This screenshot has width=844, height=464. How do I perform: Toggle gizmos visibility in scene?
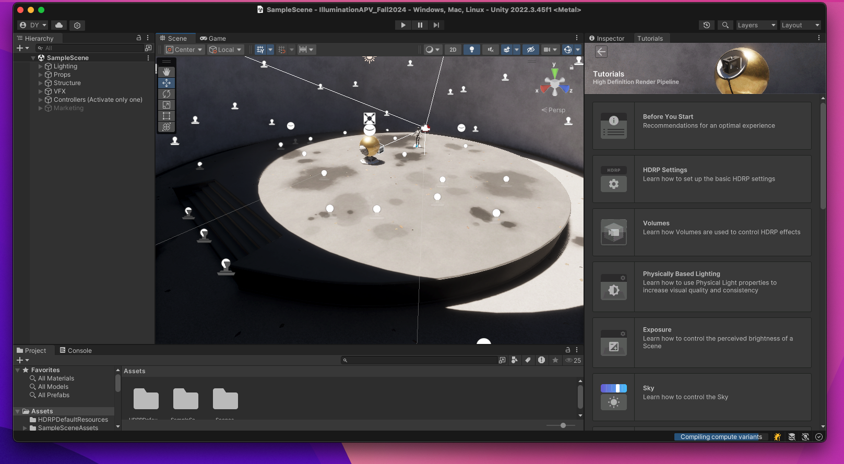(x=568, y=50)
